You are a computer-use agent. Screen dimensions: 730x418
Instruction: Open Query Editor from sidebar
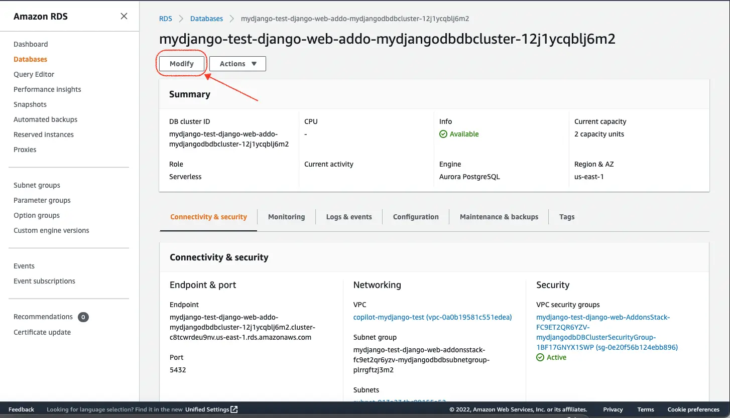pos(34,74)
